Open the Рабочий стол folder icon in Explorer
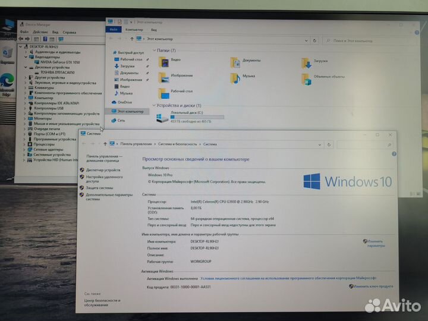 [164, 94]
